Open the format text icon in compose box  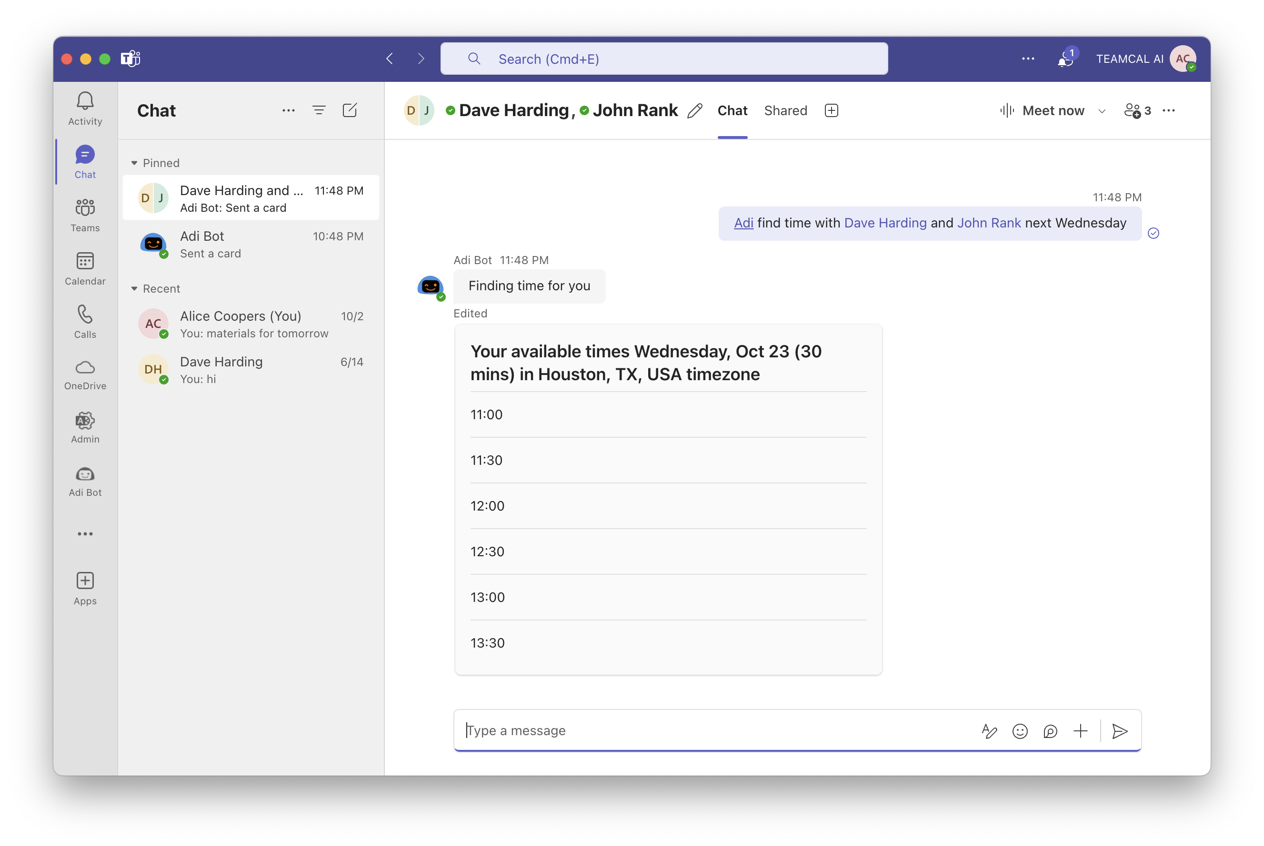[989, 731]
